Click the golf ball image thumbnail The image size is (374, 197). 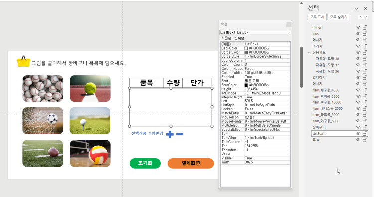(90, 121)
